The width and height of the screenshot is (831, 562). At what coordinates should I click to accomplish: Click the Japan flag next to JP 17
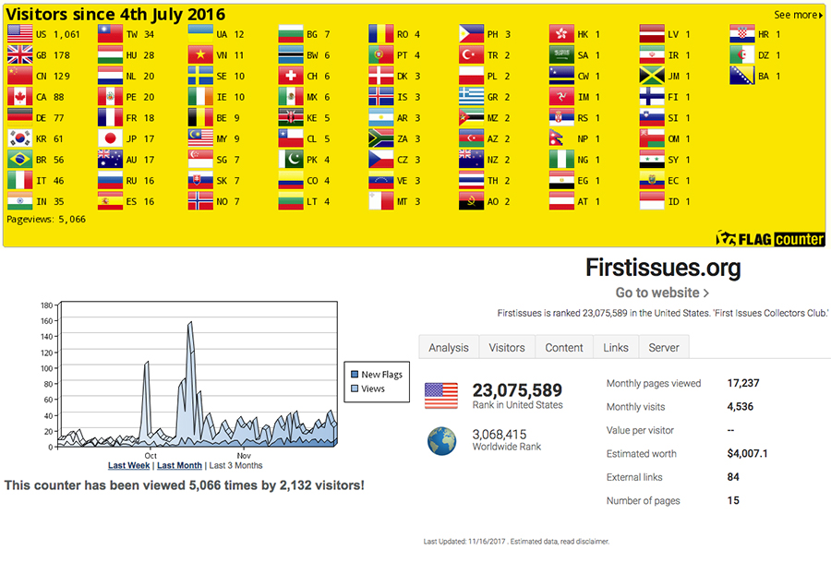(x=110, y=138)
